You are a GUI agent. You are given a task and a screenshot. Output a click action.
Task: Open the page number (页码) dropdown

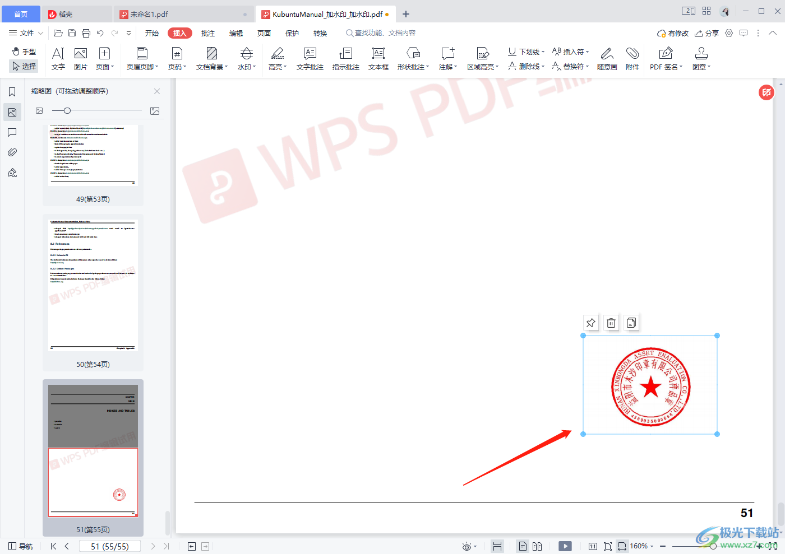[177, 59]
